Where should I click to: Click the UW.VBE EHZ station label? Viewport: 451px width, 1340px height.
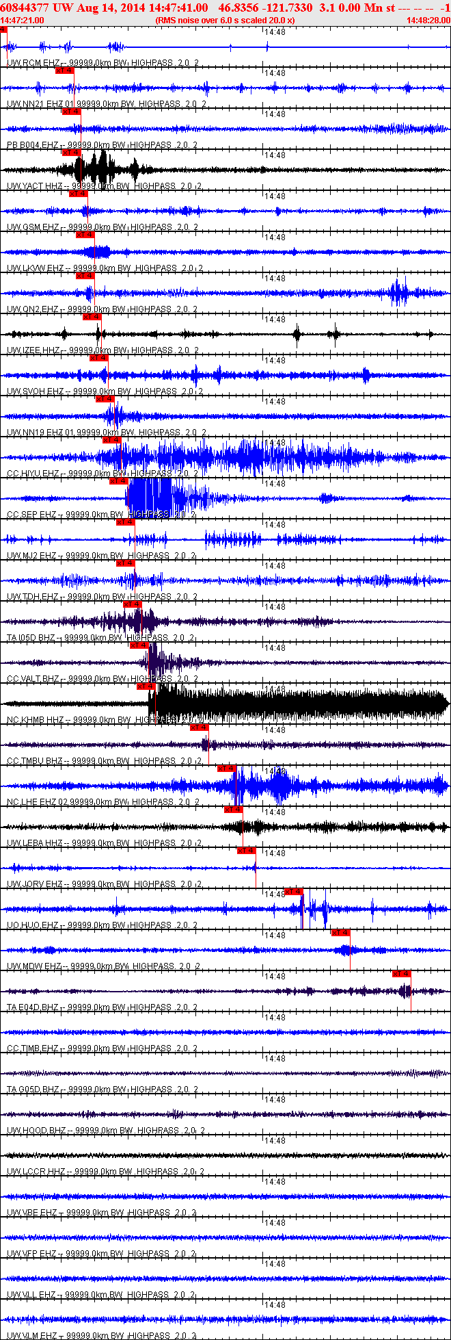tap(31, 1213)
